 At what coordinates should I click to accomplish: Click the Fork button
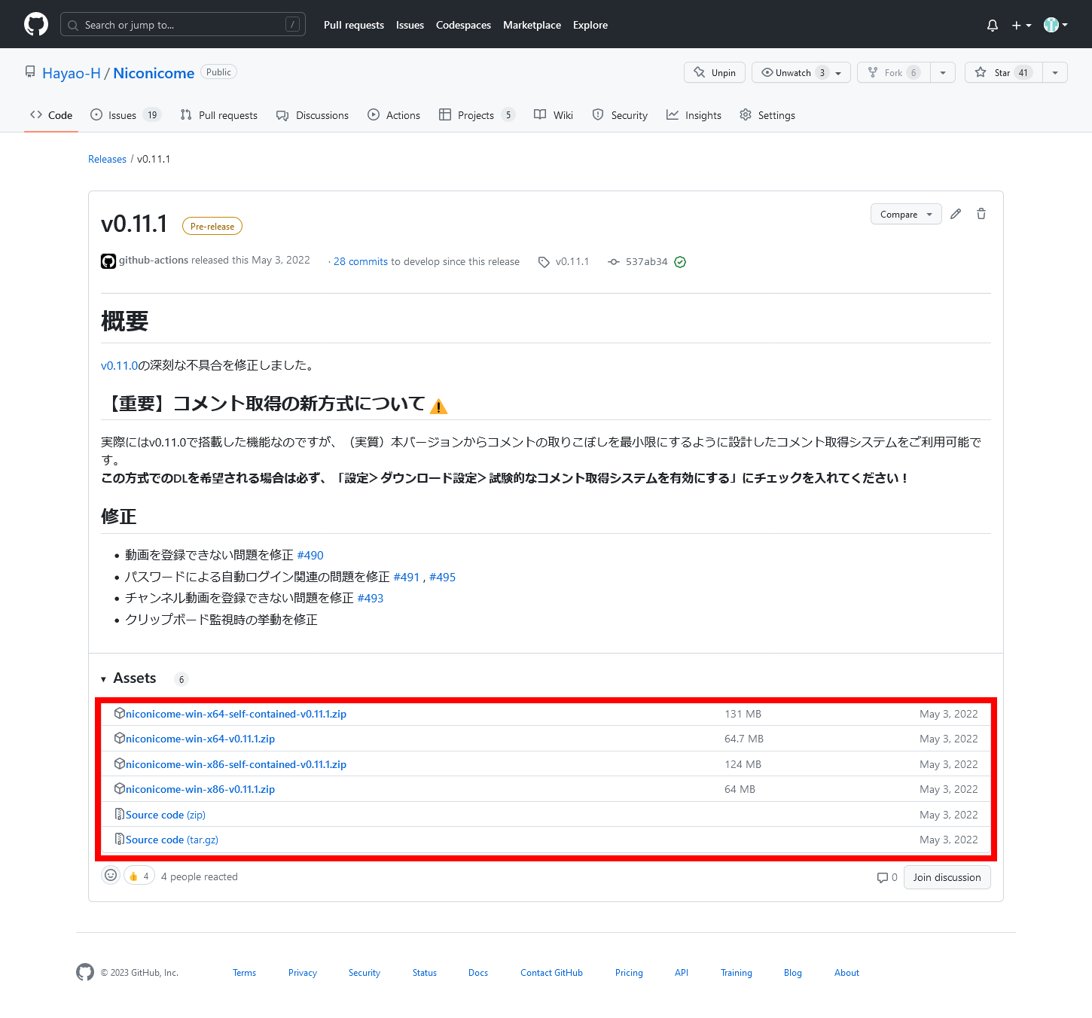click(x=894, y=72)
